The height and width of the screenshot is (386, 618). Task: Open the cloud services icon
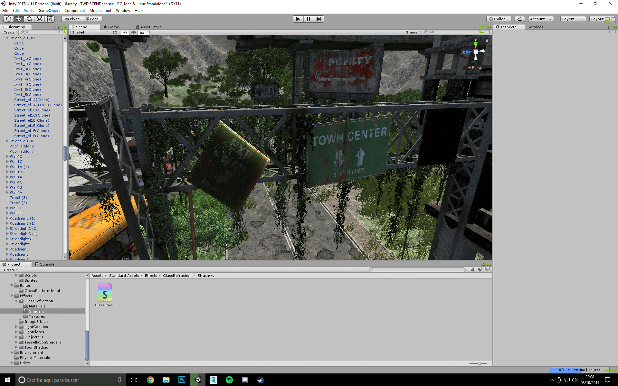[x=519, y=19]
